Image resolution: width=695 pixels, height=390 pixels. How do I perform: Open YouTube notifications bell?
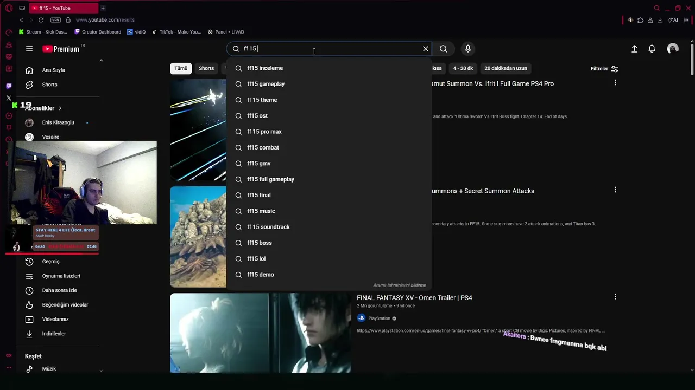652,49
